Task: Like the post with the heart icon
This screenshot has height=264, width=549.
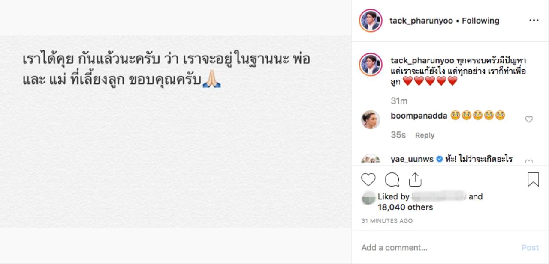Action: coord(368,180)
